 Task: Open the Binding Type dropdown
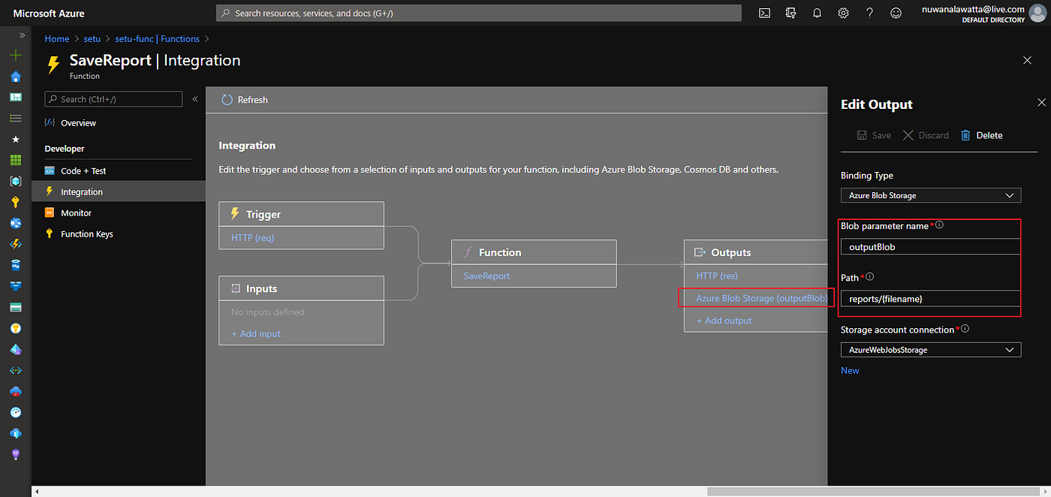[x=931, y=195]
